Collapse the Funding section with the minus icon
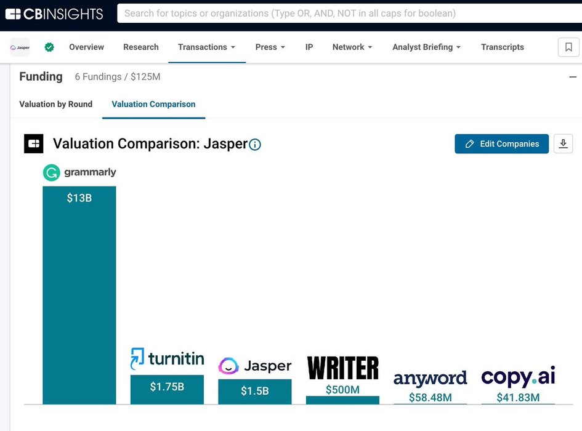This screenshot has height=431, width=582. pyautogui.click(x=573, y=77)
